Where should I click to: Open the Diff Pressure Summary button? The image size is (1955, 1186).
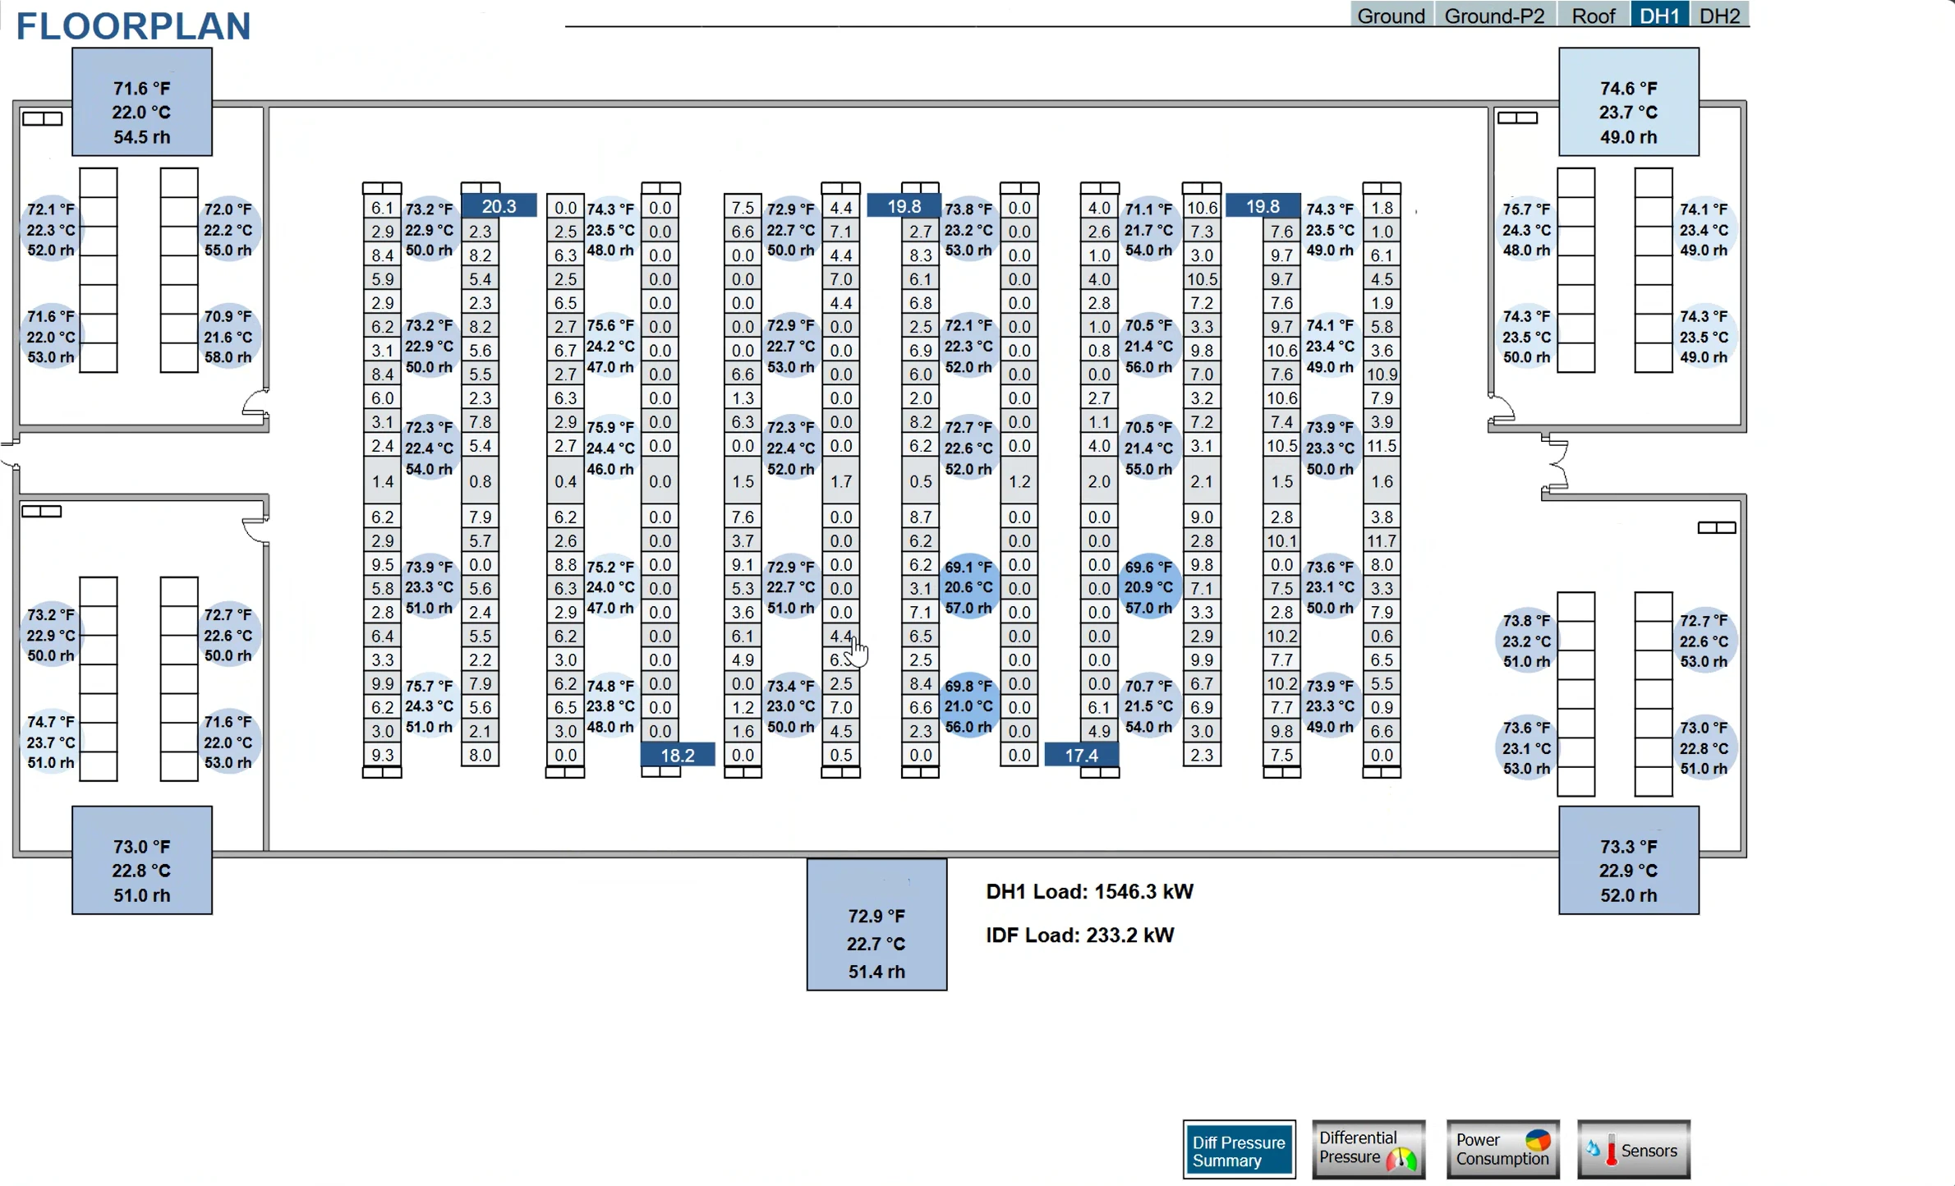click(1239, 1150)
